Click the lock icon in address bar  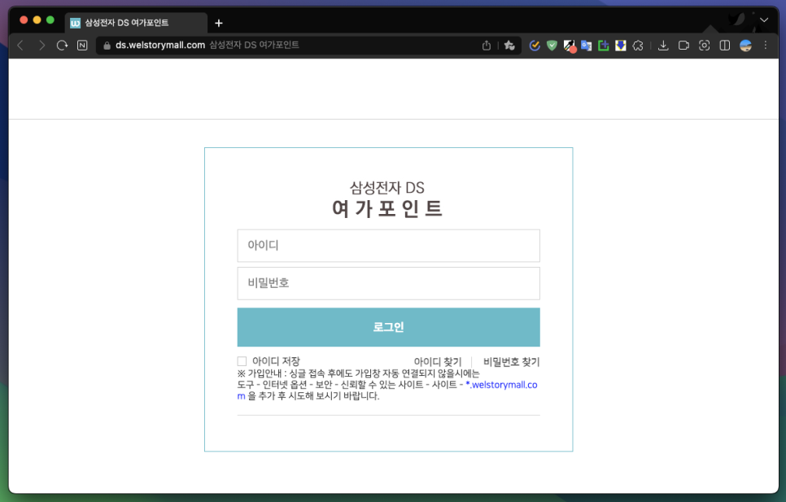(x=107, y=46)
